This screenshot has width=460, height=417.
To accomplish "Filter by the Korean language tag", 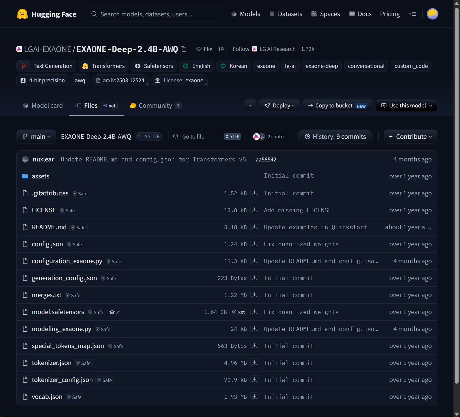I will click(x=234, y=66).
